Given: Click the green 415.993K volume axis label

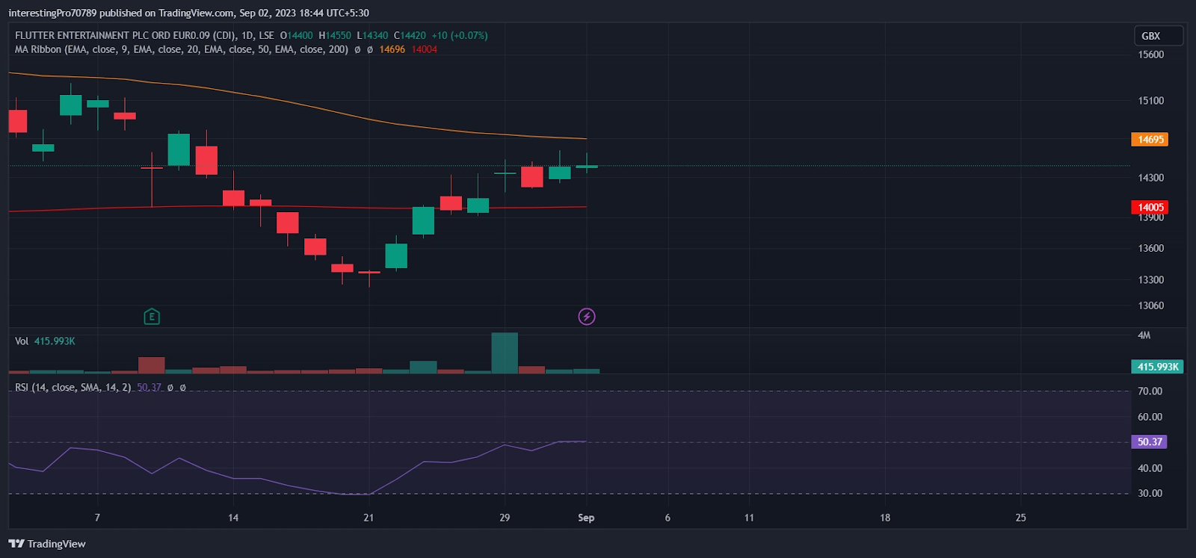Looking at the screenshot, I should (1157, 367).
